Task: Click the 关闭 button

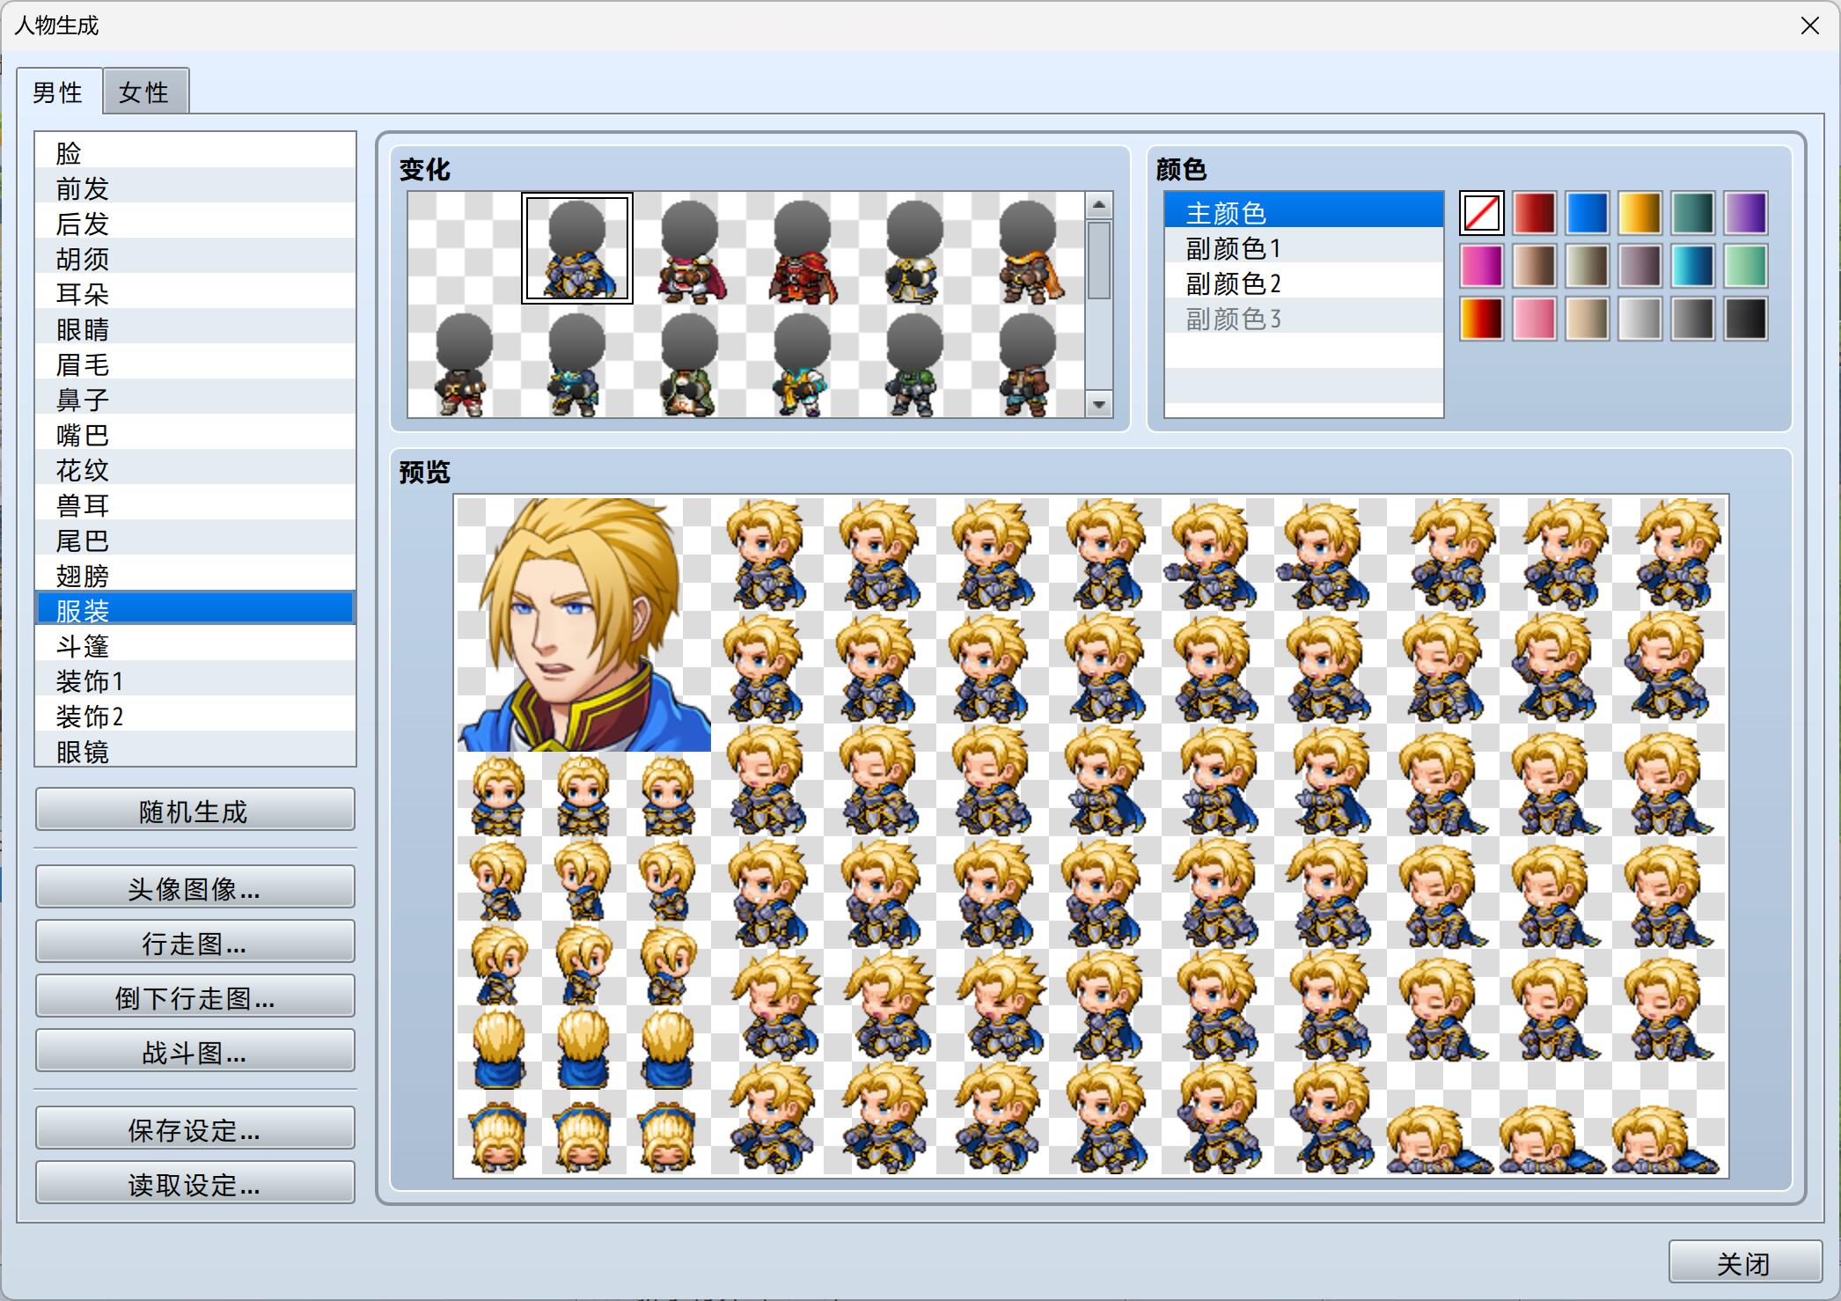Action: [x=1744, y=1262]
